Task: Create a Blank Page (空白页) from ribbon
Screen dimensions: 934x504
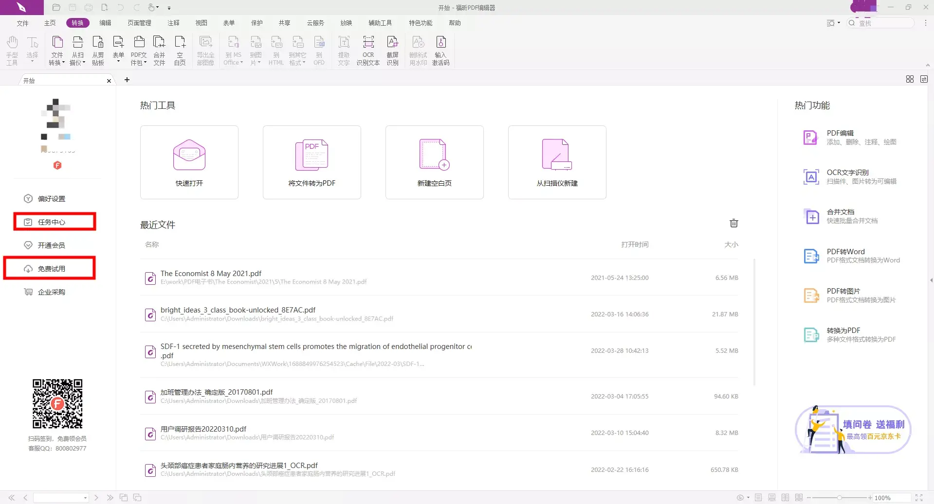Action: coord(180,50)
